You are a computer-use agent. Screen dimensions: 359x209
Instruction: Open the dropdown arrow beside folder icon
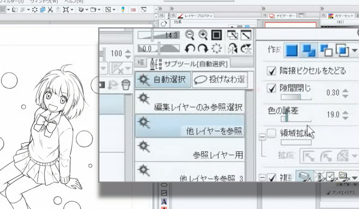point(99,9)
